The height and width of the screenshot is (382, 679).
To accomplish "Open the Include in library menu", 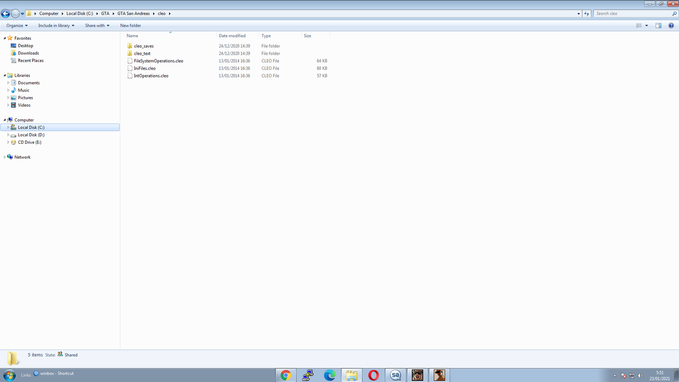I will point(56,25).
